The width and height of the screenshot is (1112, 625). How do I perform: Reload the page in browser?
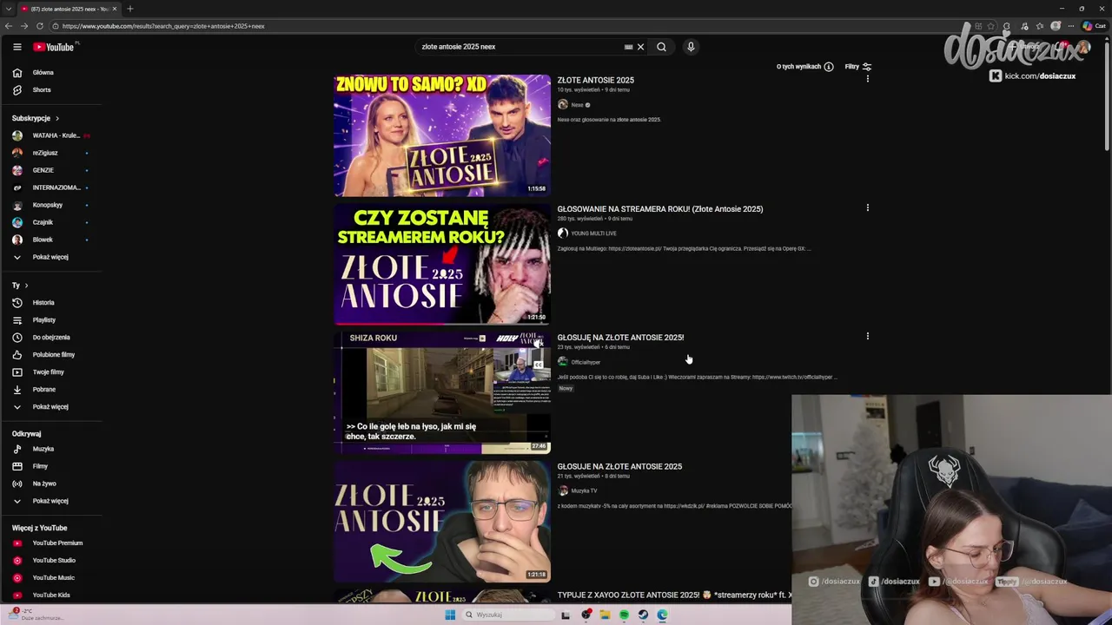[x=39, y=26]
